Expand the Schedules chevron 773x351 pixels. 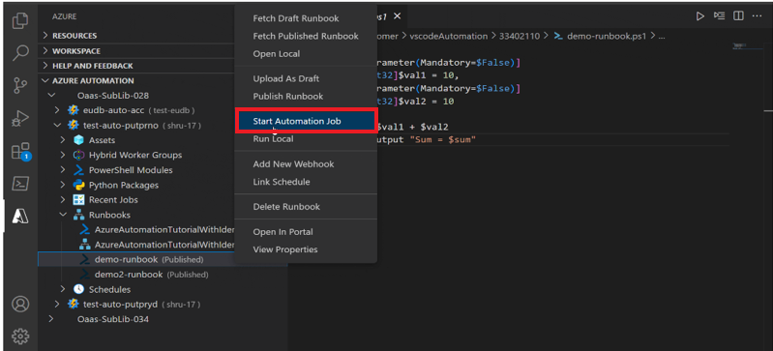(x=63, y=289)
